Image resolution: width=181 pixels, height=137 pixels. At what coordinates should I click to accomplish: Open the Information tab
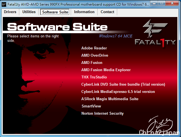[x=84, y=12]
